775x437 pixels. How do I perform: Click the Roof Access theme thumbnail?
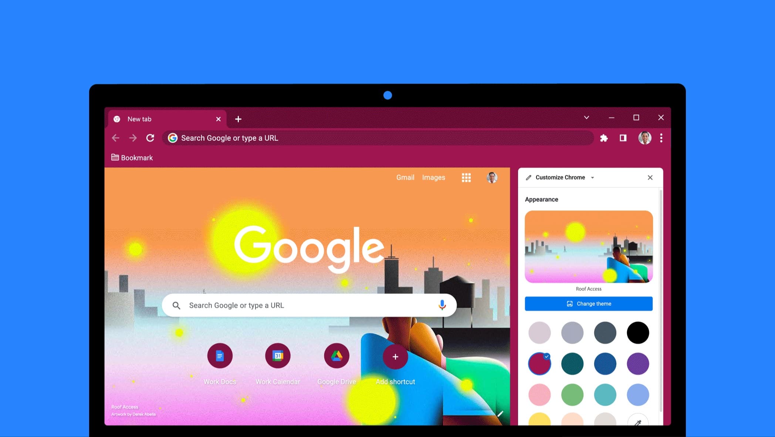pos(589,247)
